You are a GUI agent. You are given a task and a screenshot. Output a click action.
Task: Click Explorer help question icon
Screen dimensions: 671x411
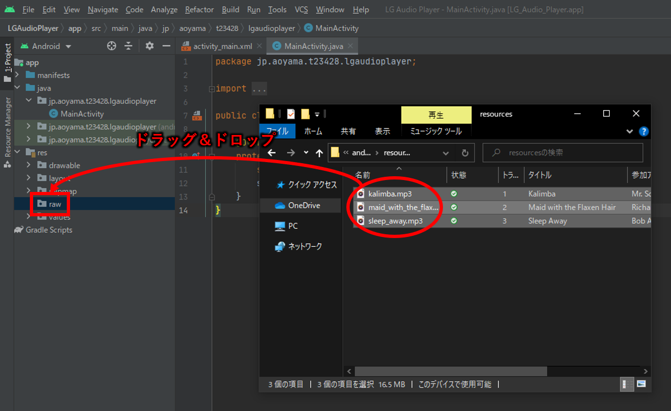(644, 131)
